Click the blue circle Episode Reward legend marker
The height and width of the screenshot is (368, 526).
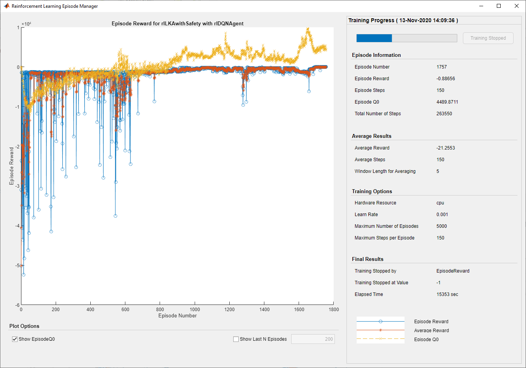(x=380, y=322)
